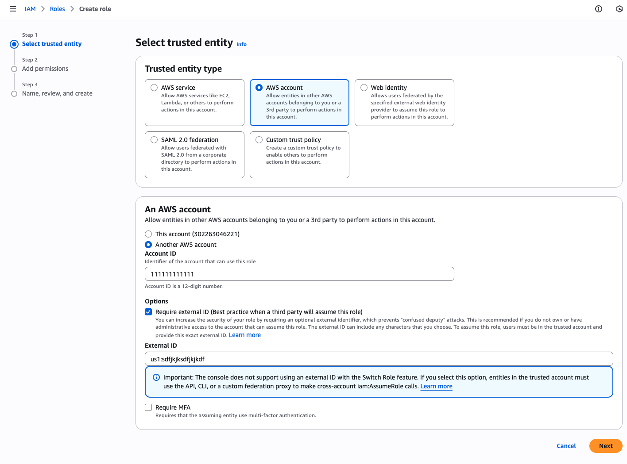The height and width of the screenshot is (464, 627).
Task: Open Learn more link under external ID description
Action: 245,335
